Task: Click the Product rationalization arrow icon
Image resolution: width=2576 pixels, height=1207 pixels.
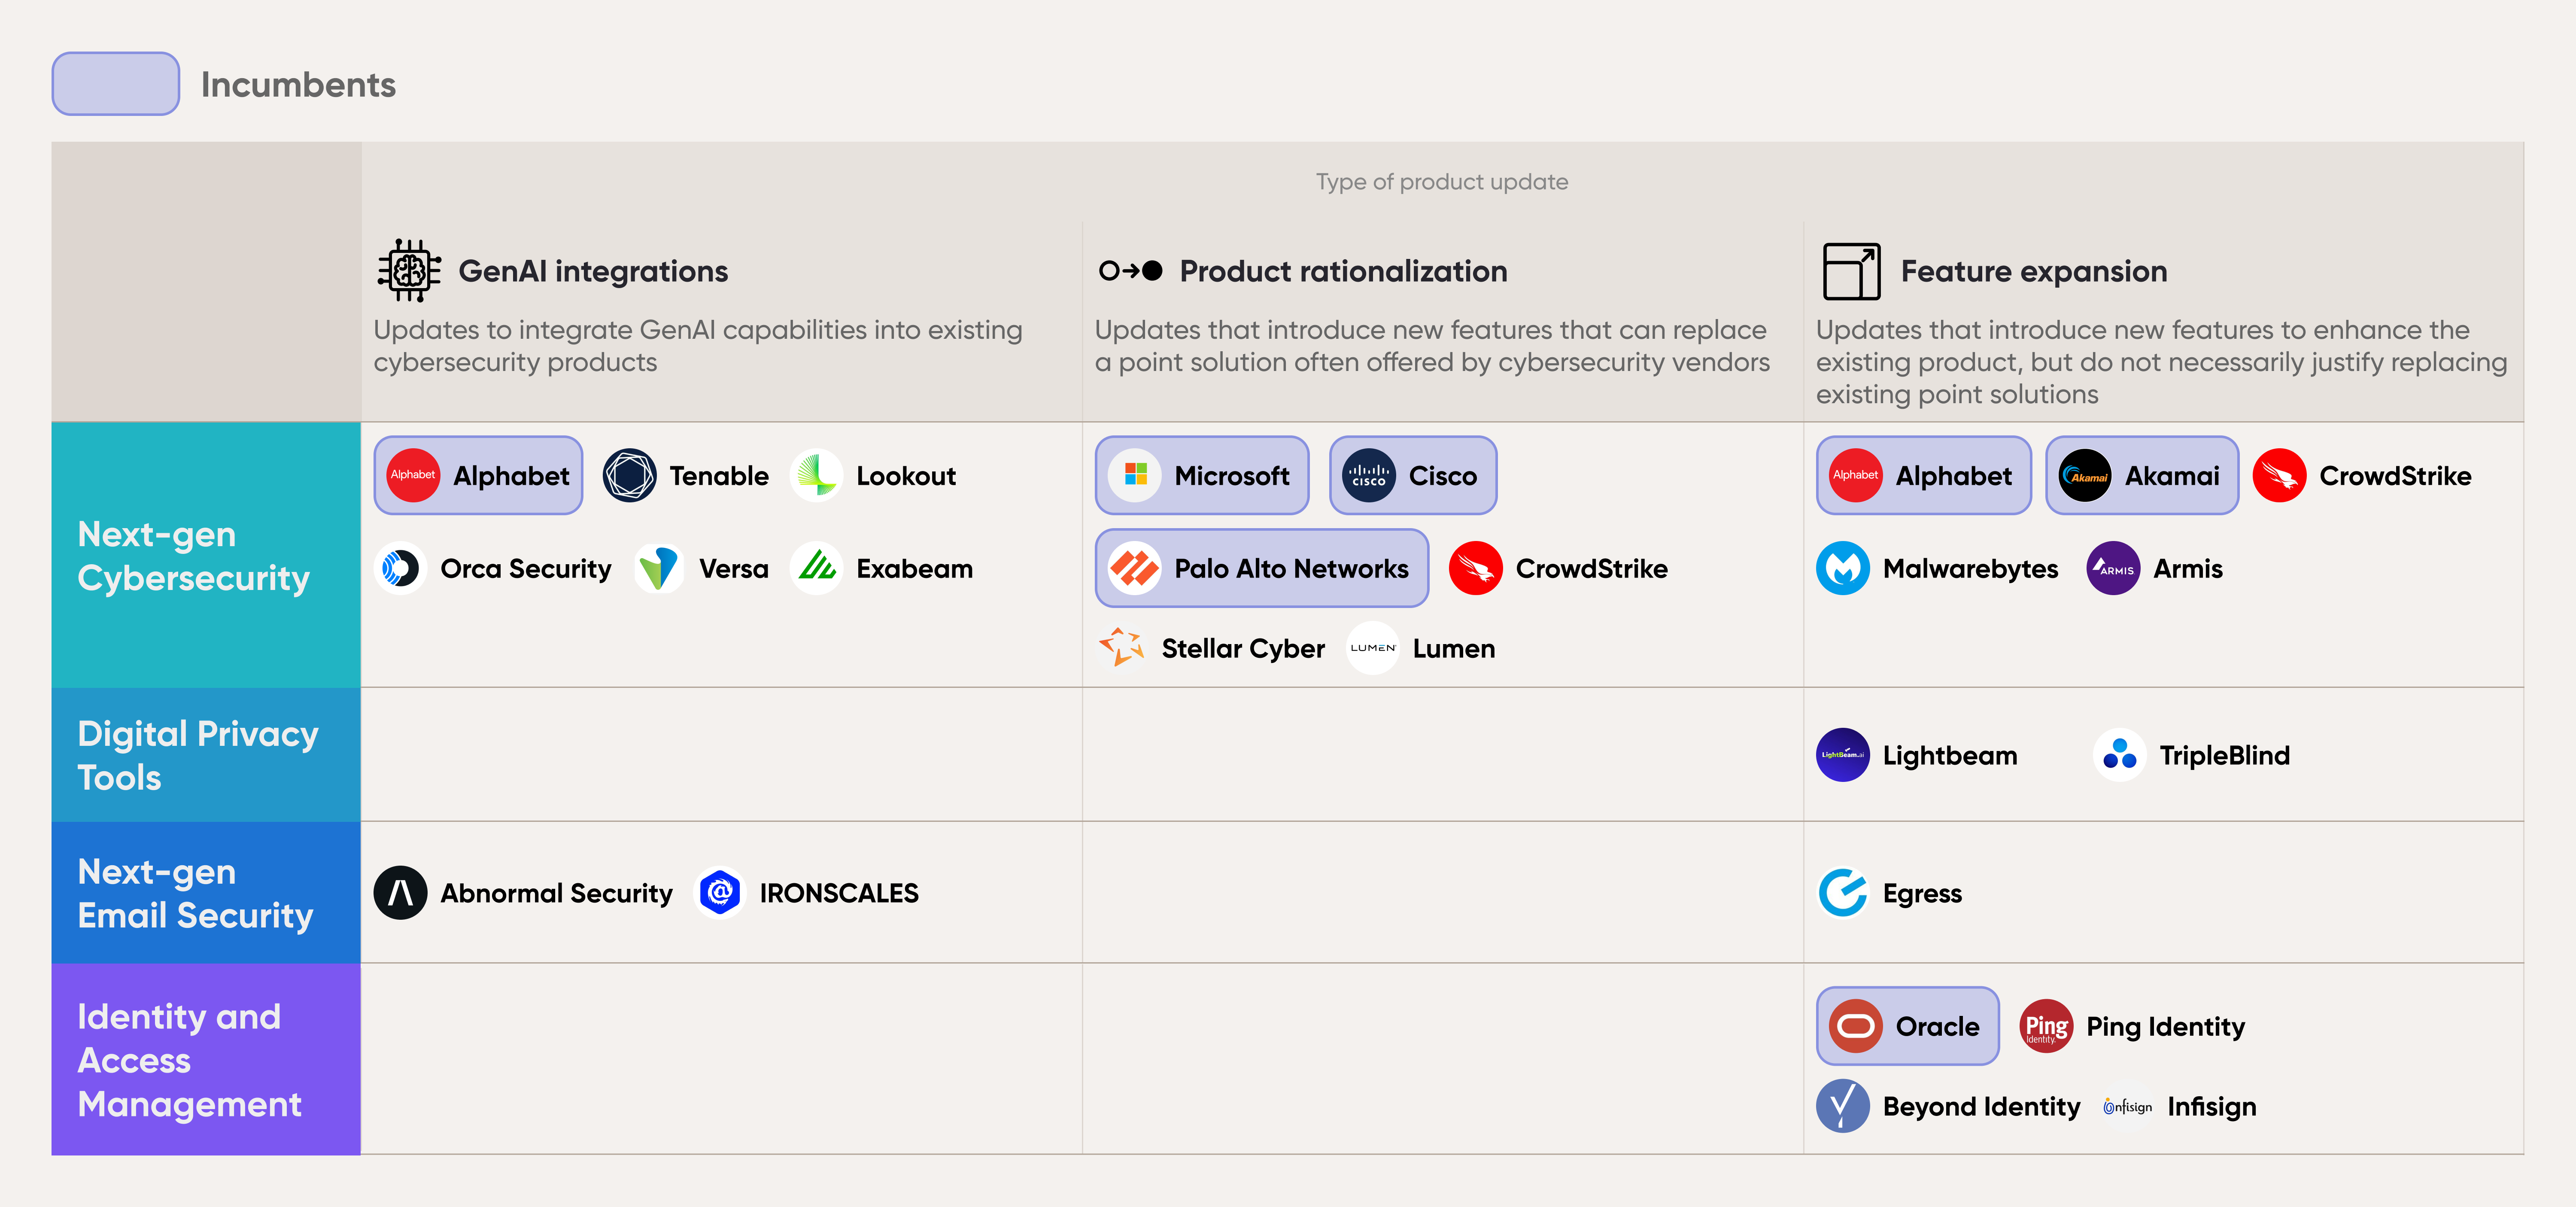Action: point(1130,270)
